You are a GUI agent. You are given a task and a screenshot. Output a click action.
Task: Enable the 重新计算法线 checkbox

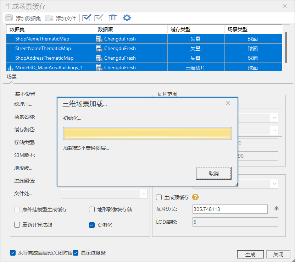(17, 225)
